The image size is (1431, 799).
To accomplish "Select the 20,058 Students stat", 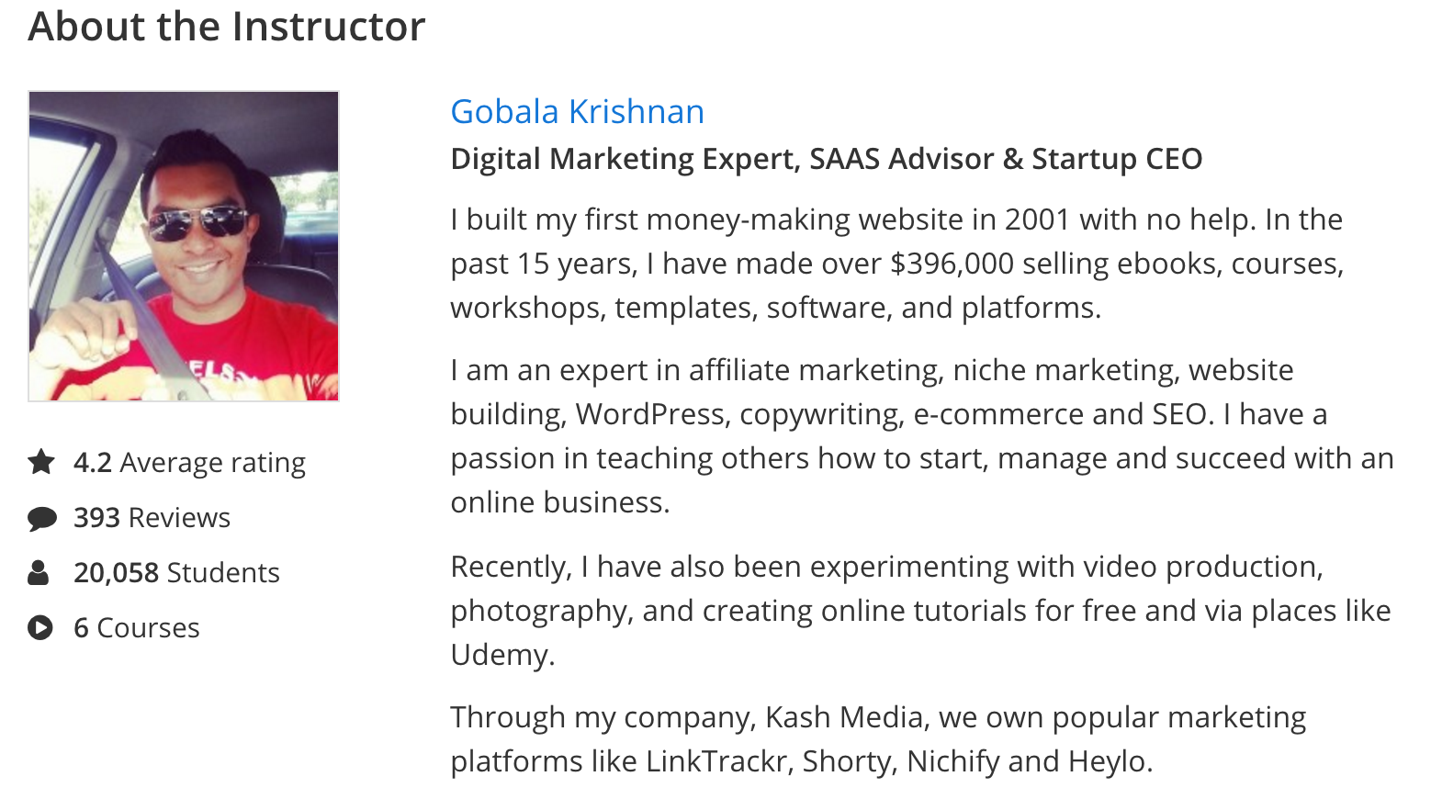I will (x=176, y=572).
